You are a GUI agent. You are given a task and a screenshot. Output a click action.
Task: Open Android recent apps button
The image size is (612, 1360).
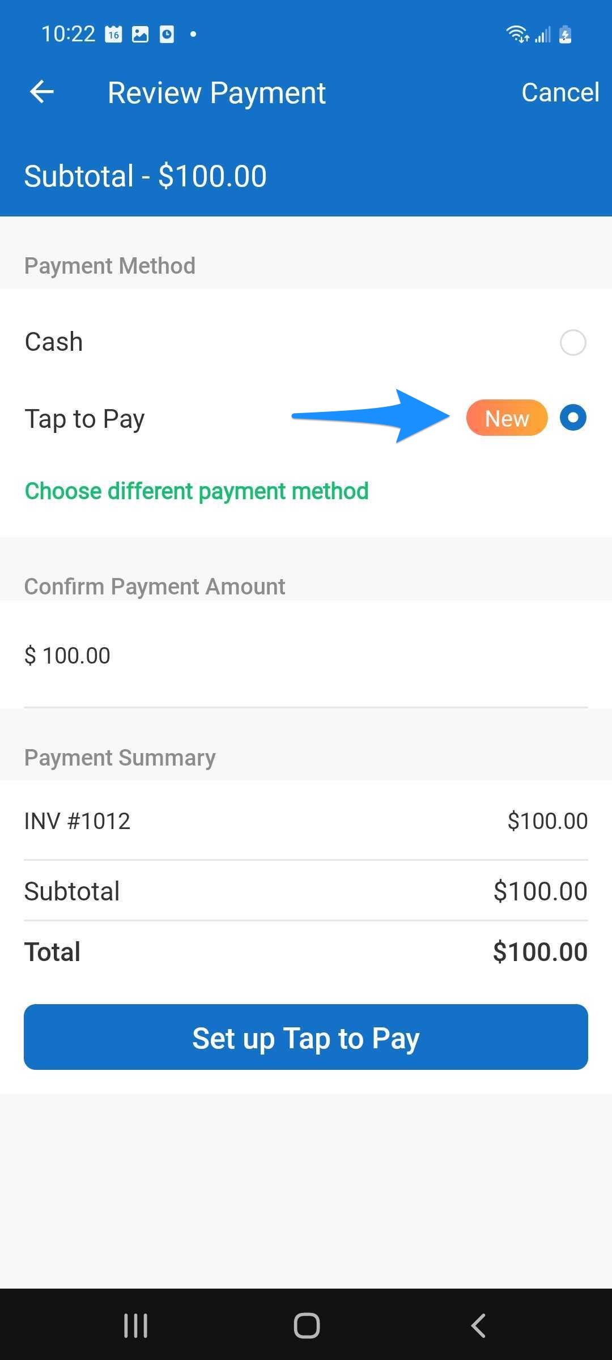136,1325
